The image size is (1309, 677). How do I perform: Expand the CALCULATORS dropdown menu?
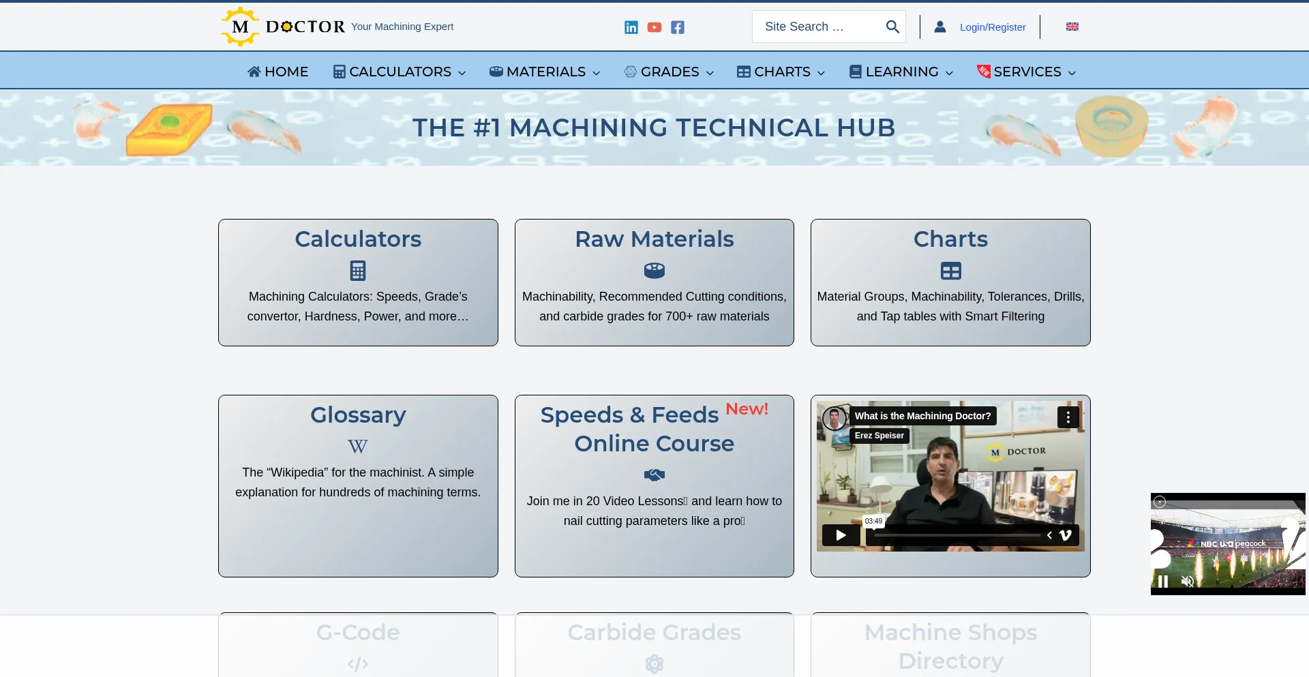pos(399,72)
